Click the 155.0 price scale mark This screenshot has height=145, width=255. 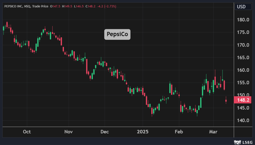click(x=243, y=83)
